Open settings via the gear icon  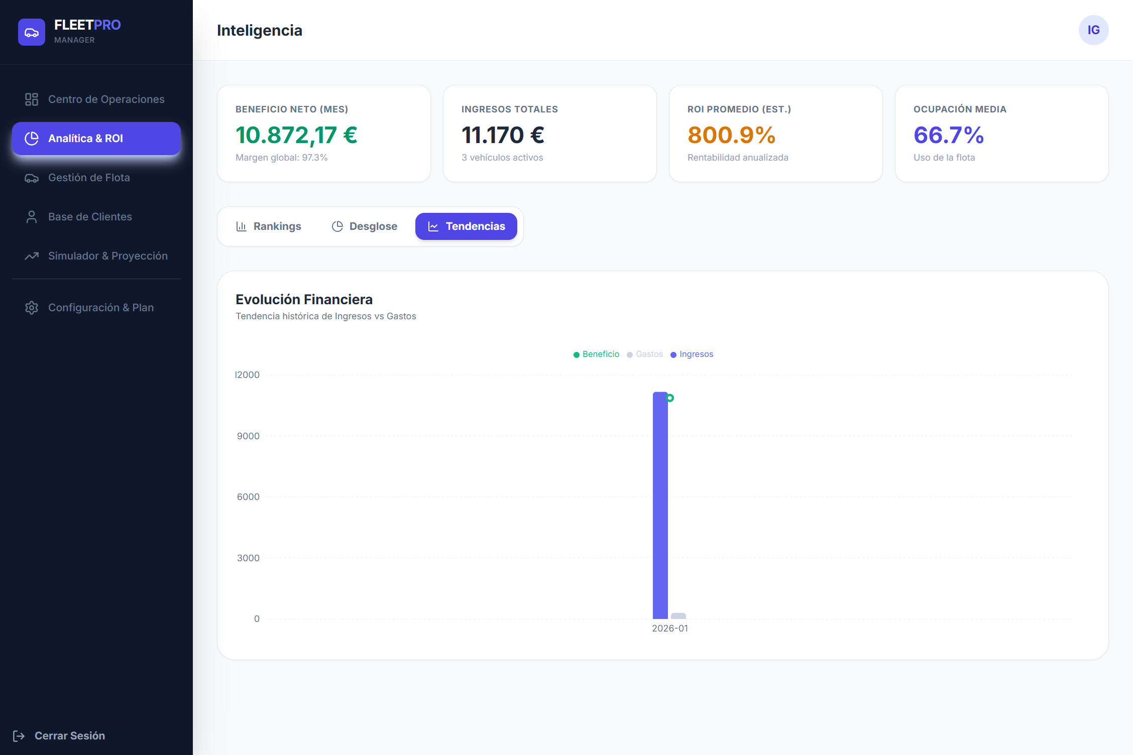pyautogui.click(x=31, y=307)
